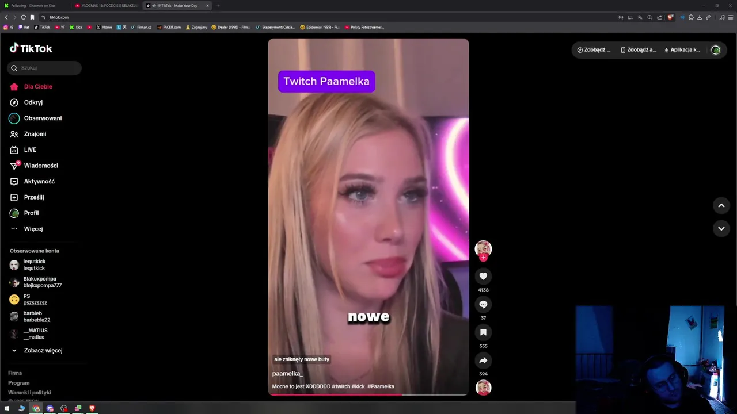Open a new browser tab with the plus

coord(218,6)
